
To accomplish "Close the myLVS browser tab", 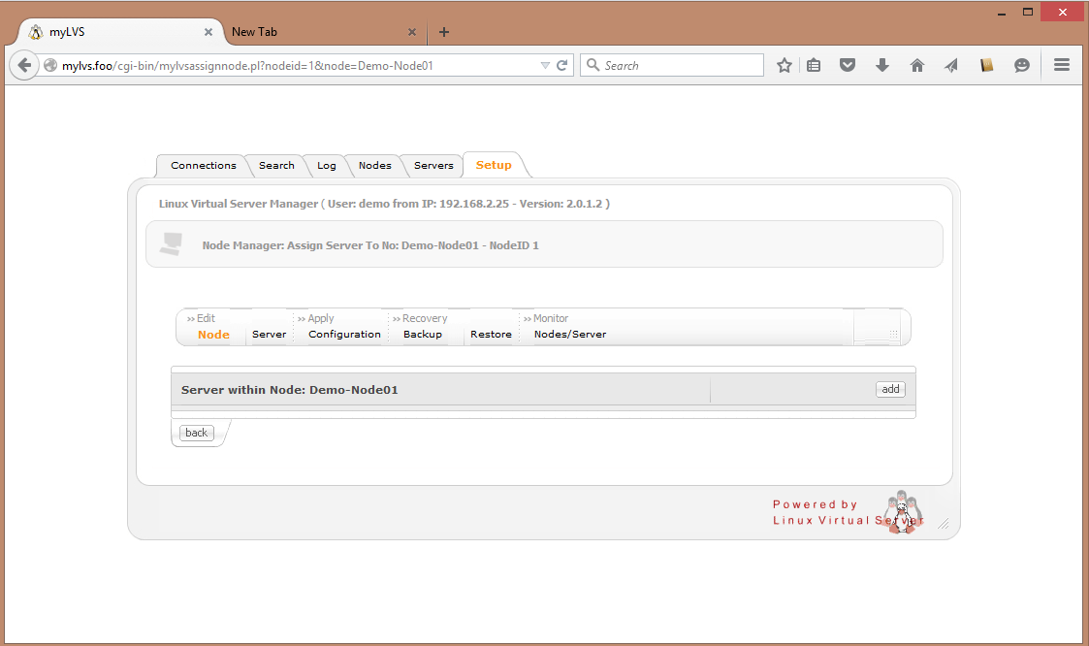I will pos(208,32).
